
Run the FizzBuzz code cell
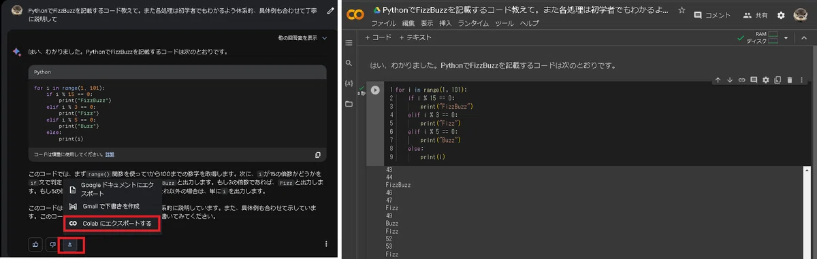[374, 90]
